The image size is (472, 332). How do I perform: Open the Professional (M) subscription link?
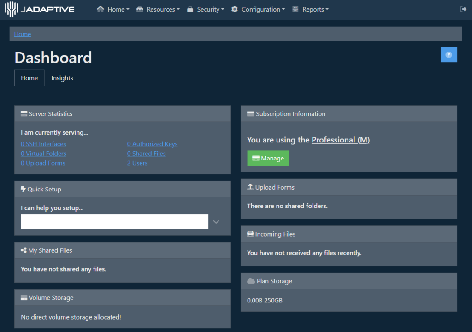click(x=341, y=140)
